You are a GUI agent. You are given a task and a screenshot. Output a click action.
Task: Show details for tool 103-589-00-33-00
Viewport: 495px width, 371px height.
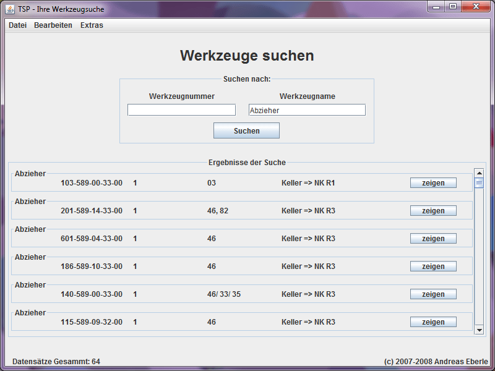433,182
